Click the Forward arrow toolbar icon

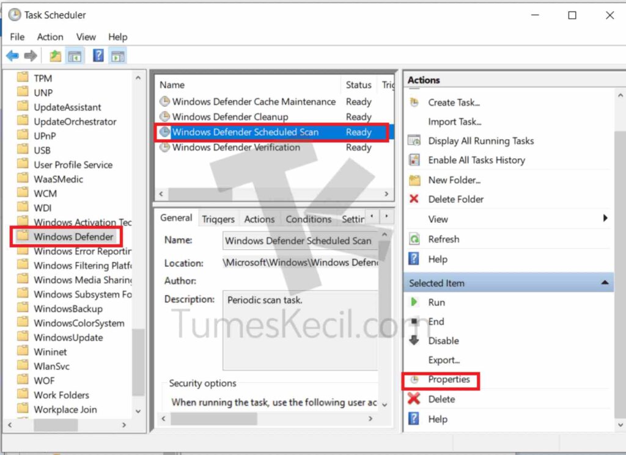click(31, 56)
